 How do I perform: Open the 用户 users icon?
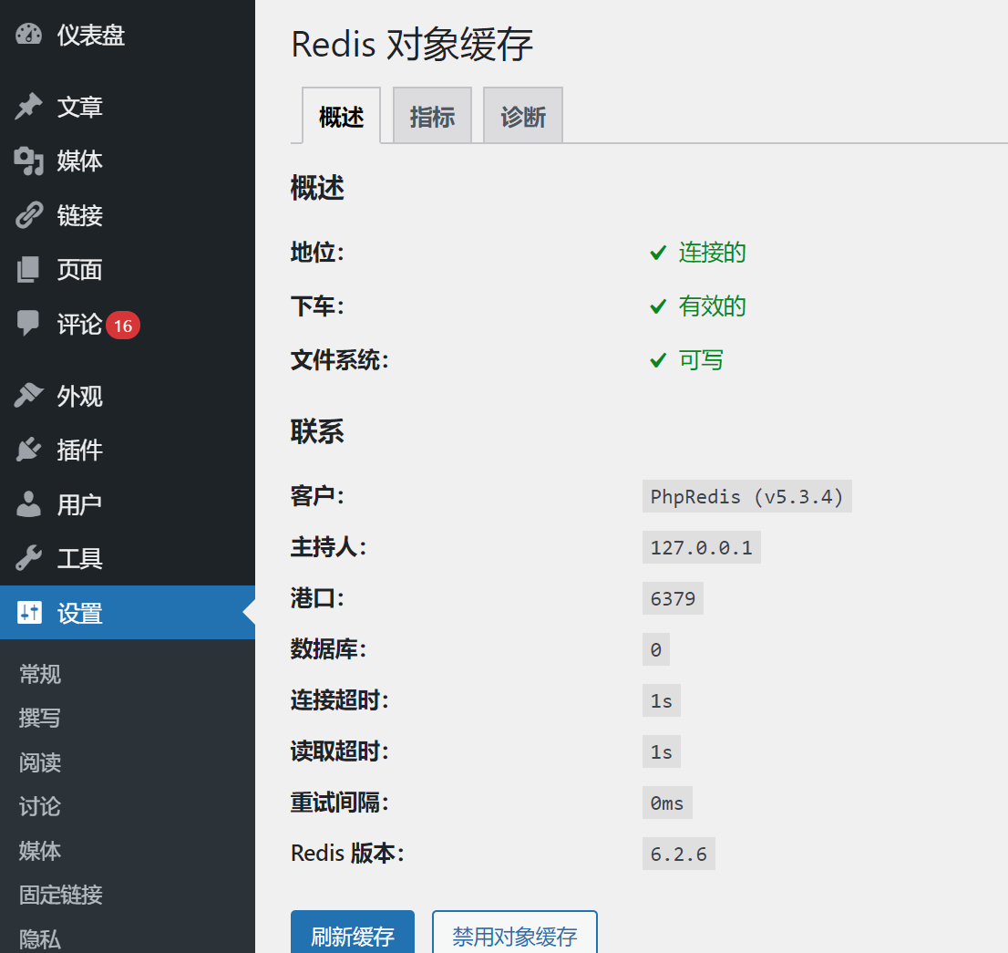(27, 503)
